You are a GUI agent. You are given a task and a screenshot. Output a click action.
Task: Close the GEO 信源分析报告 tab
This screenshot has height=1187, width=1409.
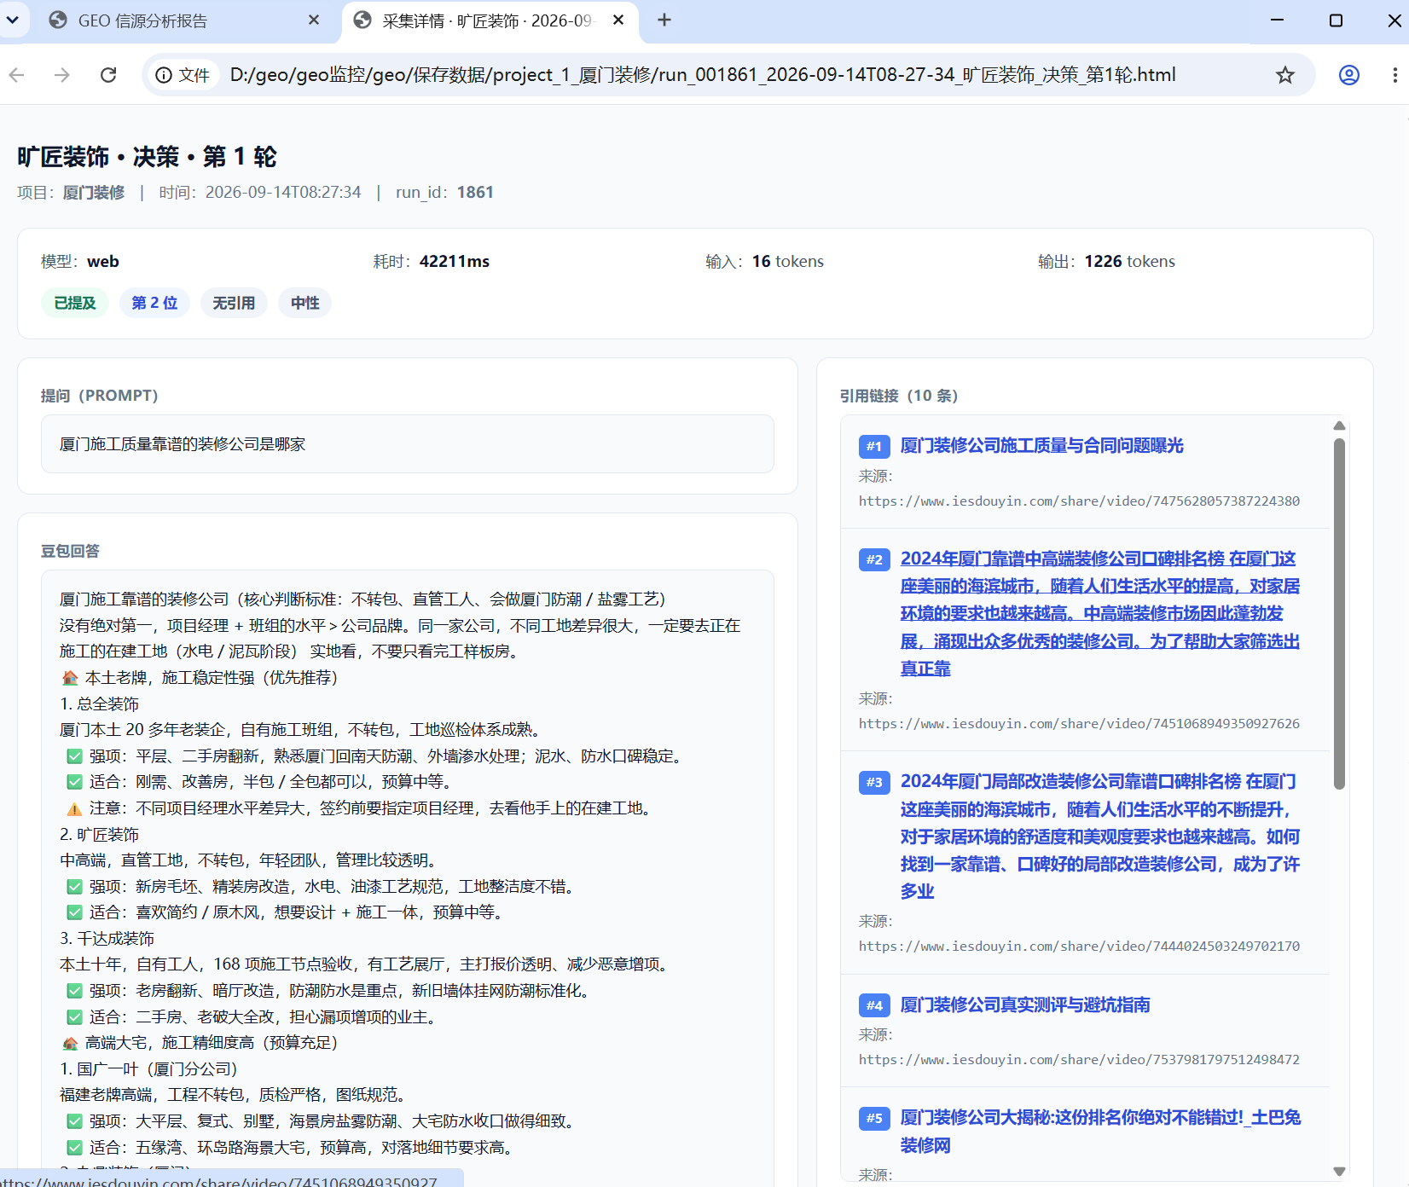(x=313, y=20)
